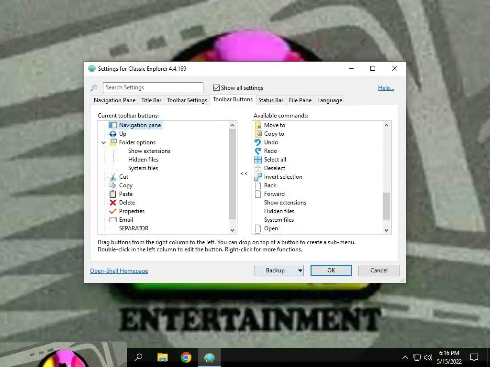This screenshot has height=367, width=490.
Task: Click the Available commands scrollbar thumb
Action: [387, 206]
